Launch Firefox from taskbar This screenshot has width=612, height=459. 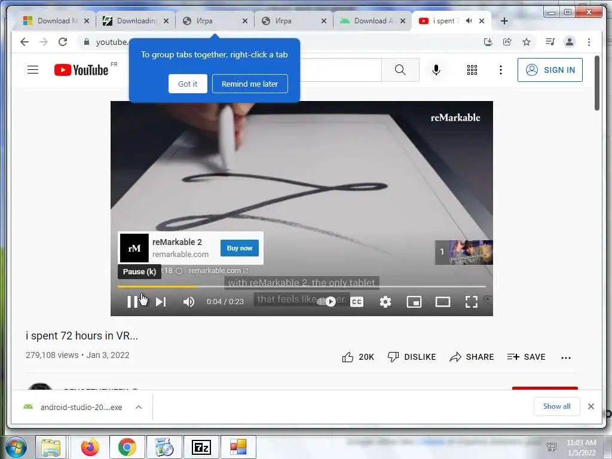90,447
